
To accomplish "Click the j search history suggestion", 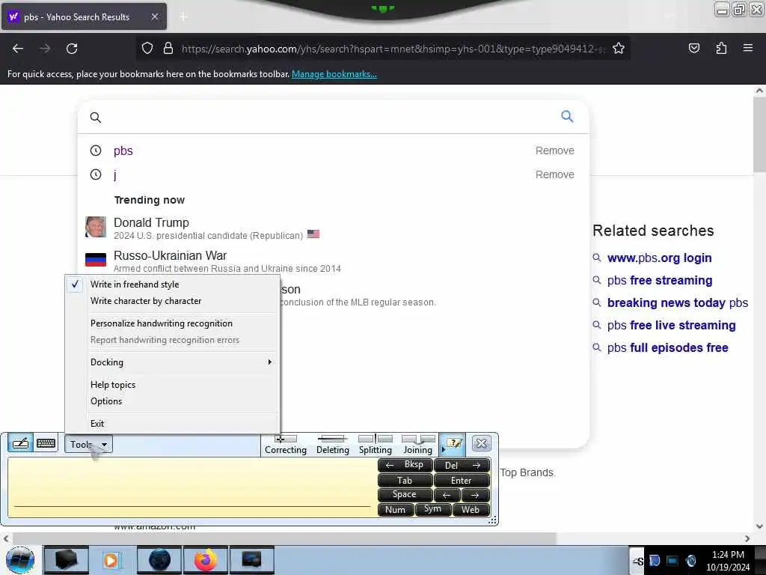I will 115,174.
